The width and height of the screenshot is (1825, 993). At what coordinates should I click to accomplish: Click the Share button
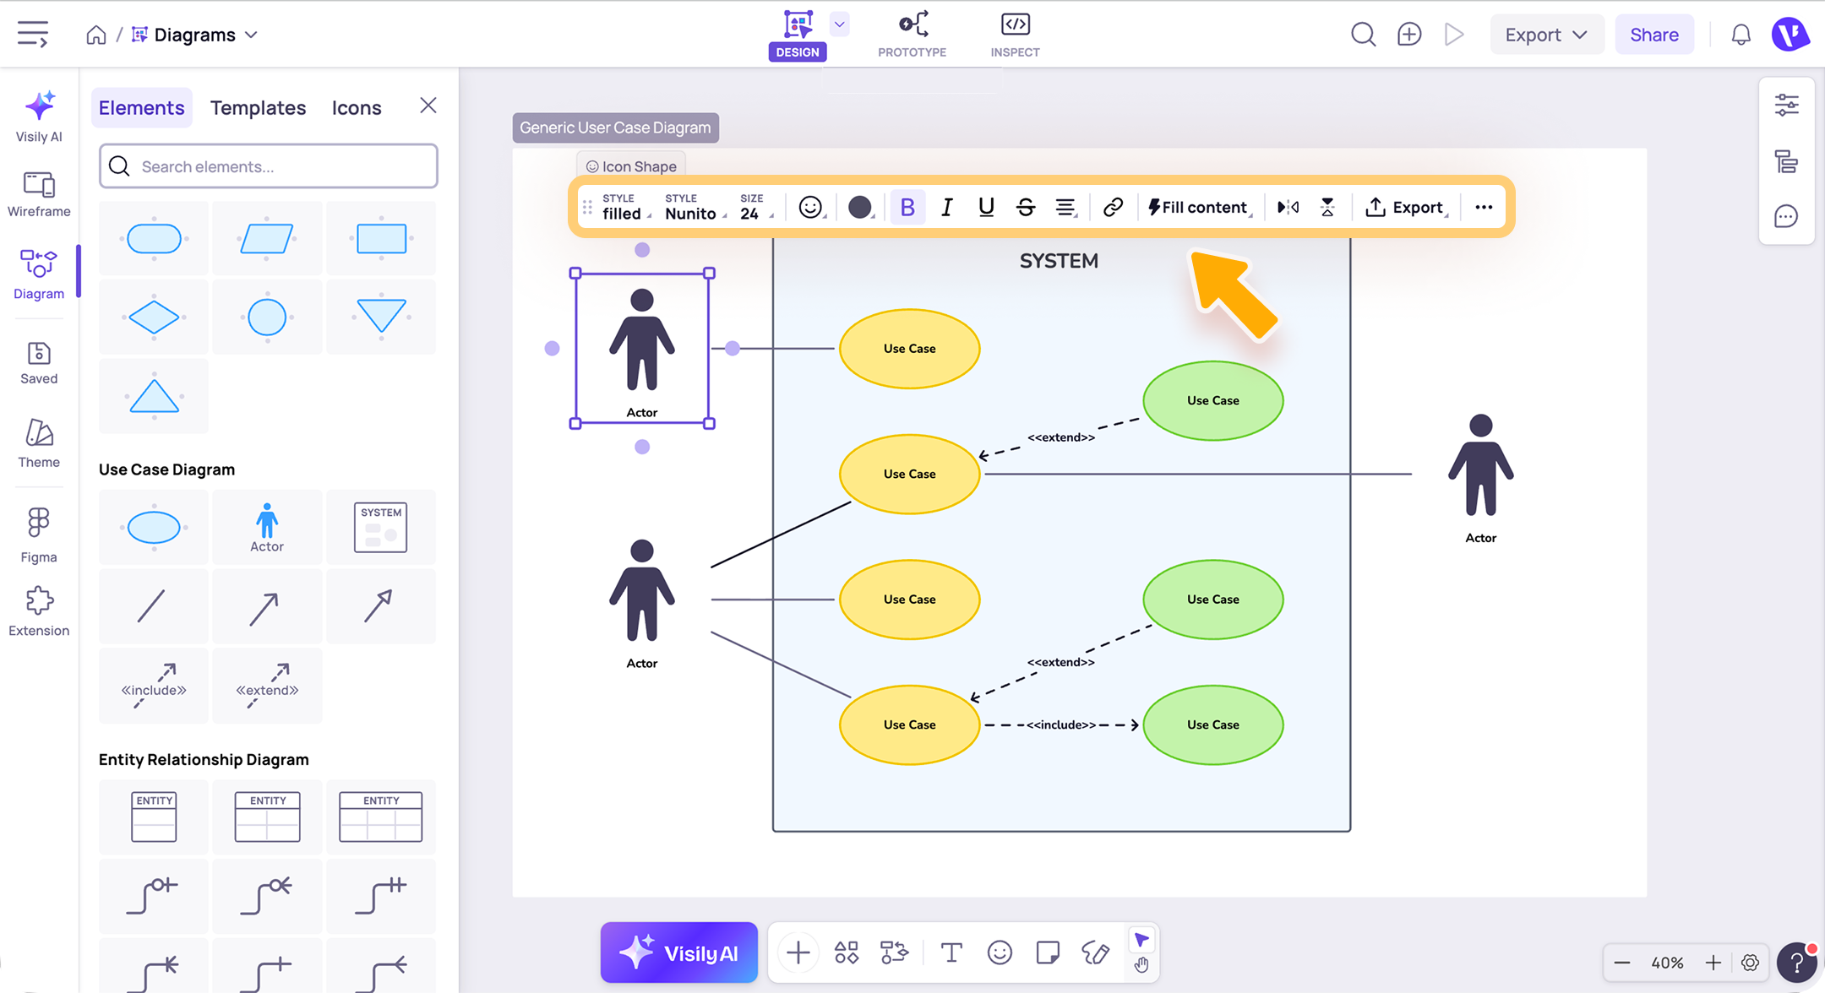point(1653,35)
